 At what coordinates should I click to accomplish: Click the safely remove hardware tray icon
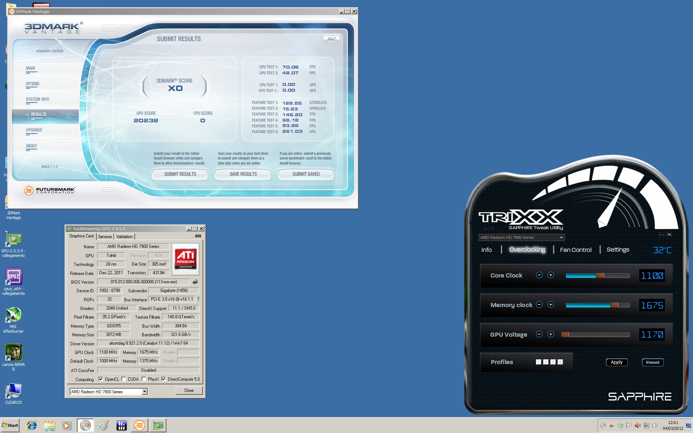620,425
